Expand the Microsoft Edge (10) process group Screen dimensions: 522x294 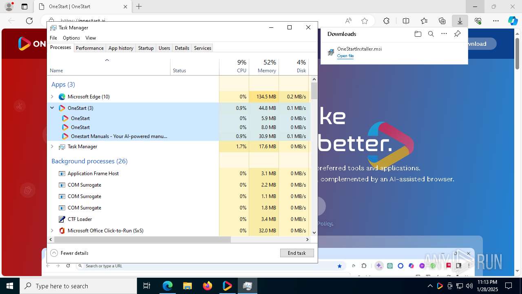click(52, 97)
